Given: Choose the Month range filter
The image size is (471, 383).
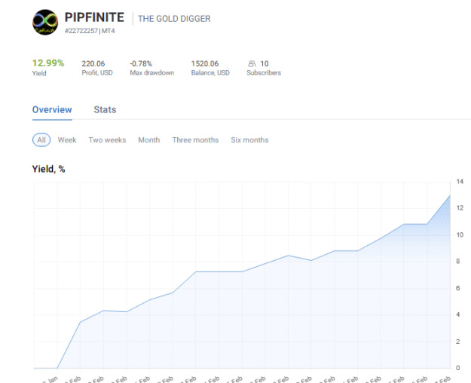Looking at the screenshot, I should [149, 139].
